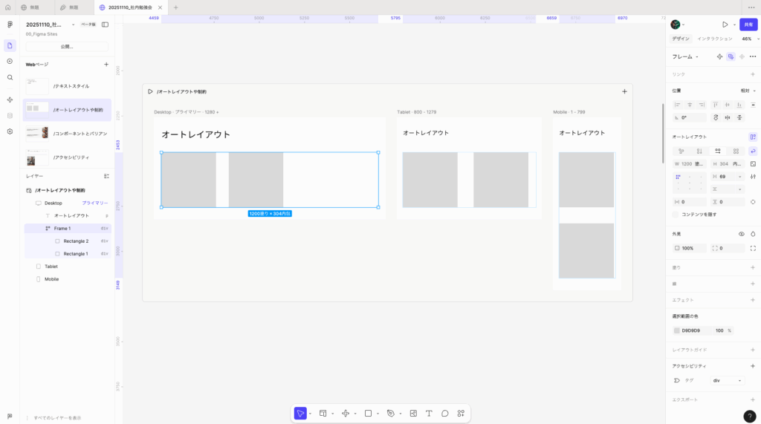Screen dimensions: 761x424
Task: Click the 共有 share button
Action: pos(748,25)
